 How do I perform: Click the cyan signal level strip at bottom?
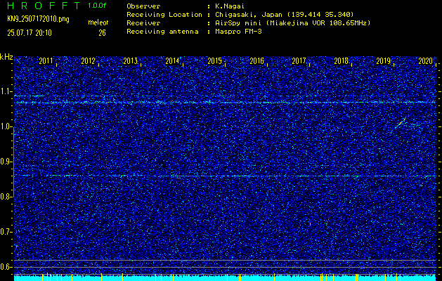225,278
